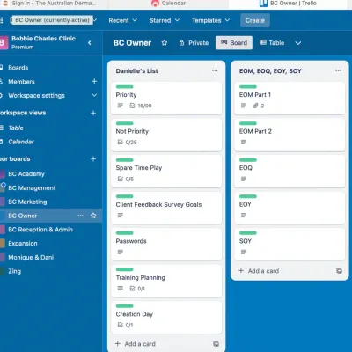Open the EOM Part 1 card

click(x=290, y=99)
